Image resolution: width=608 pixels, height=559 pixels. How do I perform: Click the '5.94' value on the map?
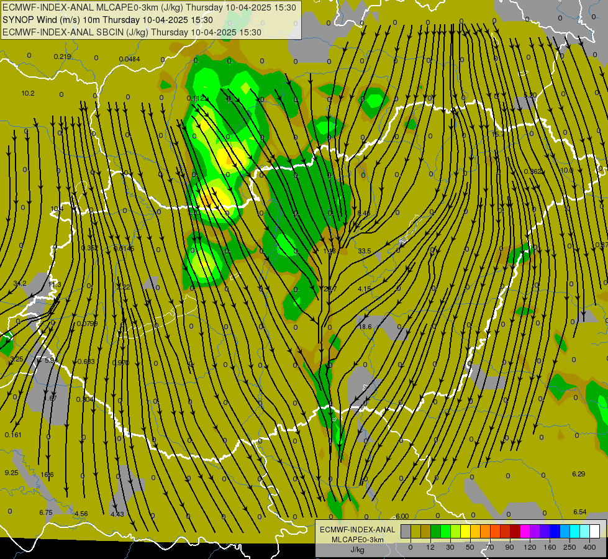pyautogui.click(x=51, y=360)
